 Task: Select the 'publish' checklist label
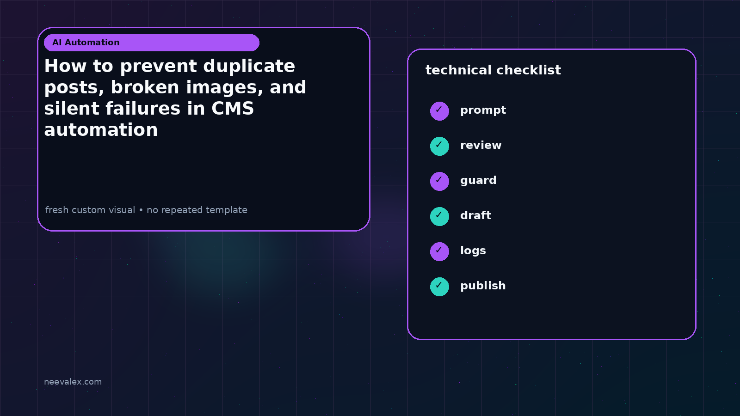[x=483, y=286]
